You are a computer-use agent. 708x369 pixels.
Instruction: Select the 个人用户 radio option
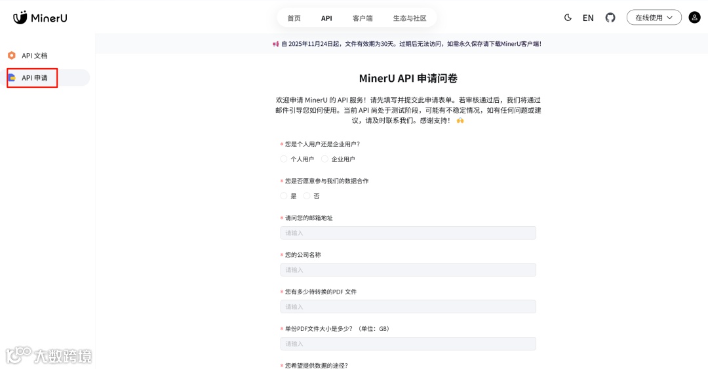[284, 159]
